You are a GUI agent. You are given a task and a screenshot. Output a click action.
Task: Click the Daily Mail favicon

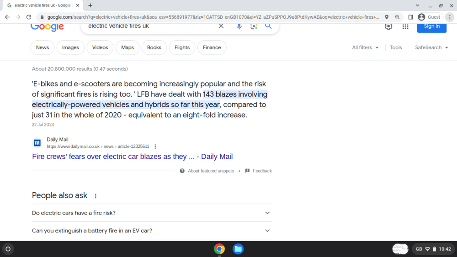pos(37,142)
